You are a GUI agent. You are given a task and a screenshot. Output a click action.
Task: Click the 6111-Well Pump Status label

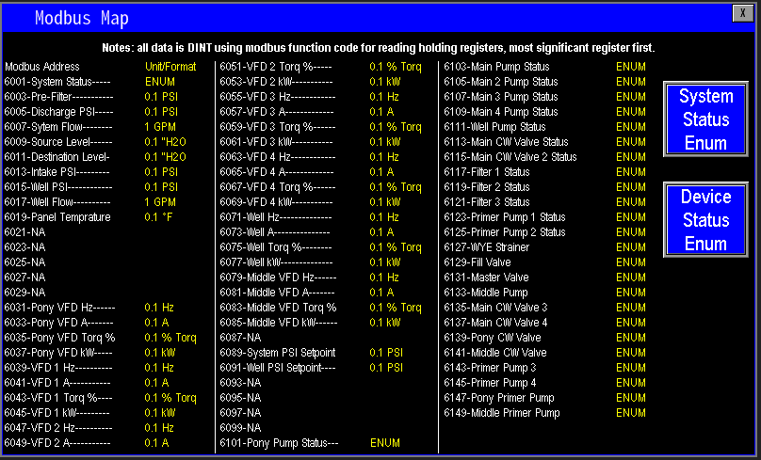click(494, 127)
